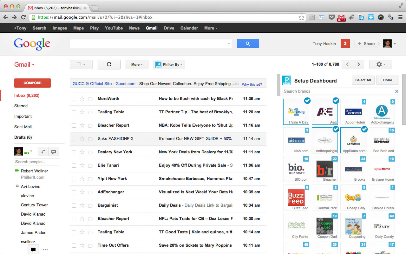
Task: Switch to Drive in the navigation bar
Action: (x=169, y=28)
